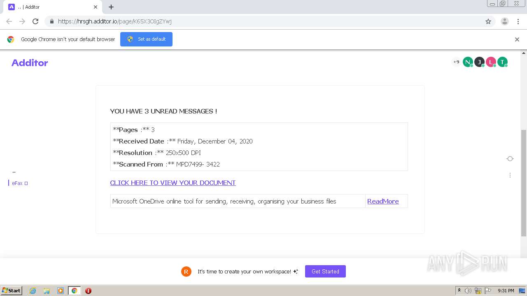The image size is (527, 296).
Task: Dismiss the default browser notification bar
Action: pos(517,39)
